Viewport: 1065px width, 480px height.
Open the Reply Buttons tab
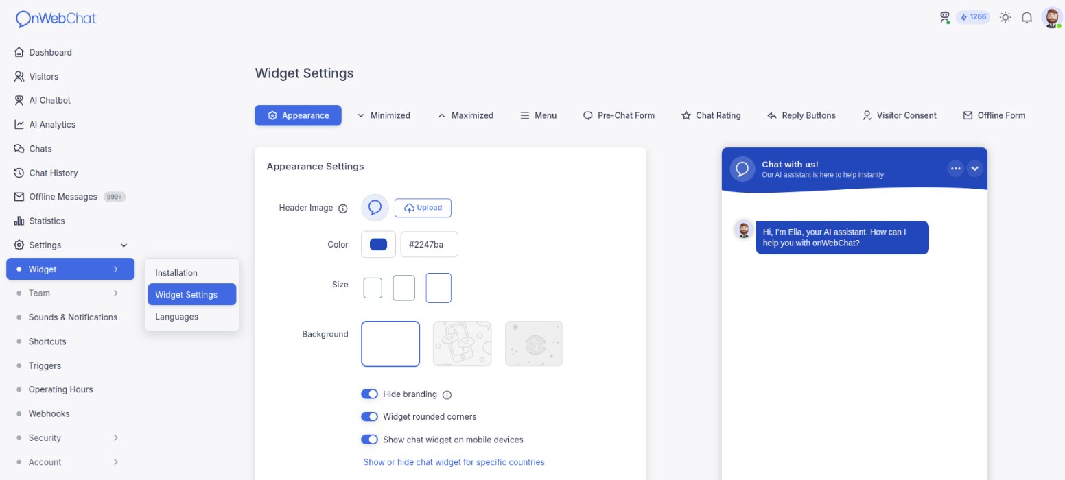tap(801, 115)
